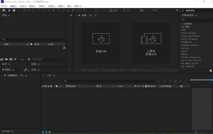Open the Overlord panel menu
This screenshot has width=213, height=134.
[x=12, y=131]
